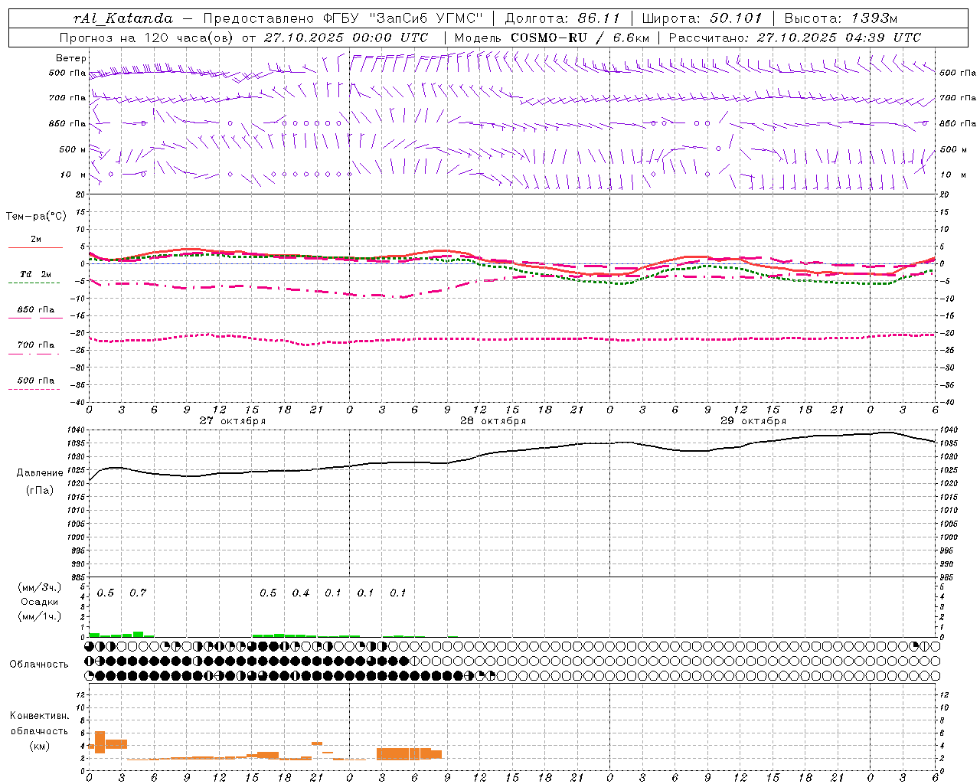Click the tallest orange convective cloud bar
Screen dimensions: 980x784
(x=100, y=742)
